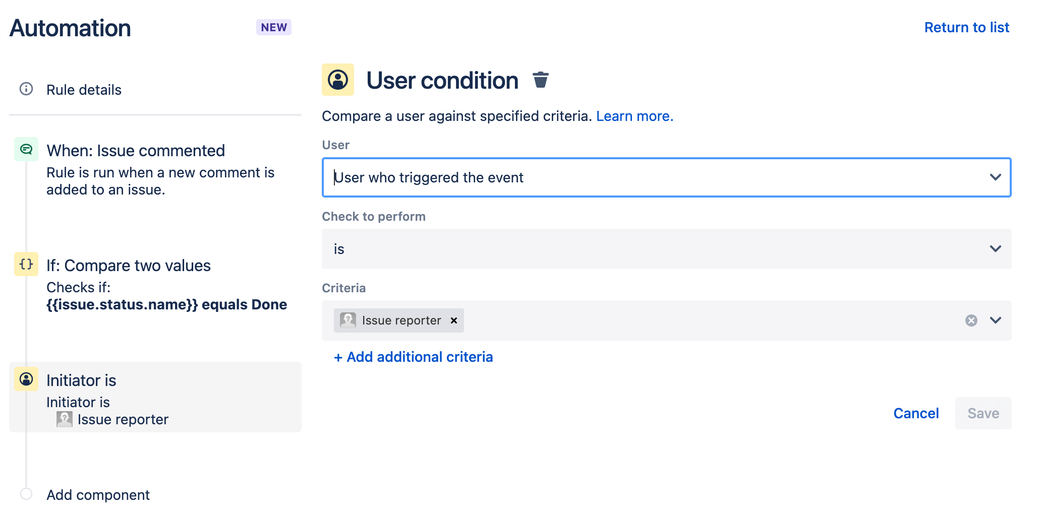Click Add component at the bottom
1041x517 pixels.
(x=97, y=494)
